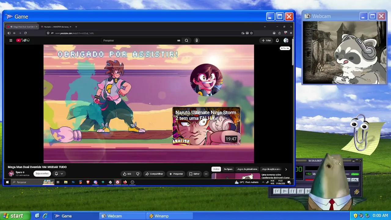The width and height of the screenshot is (391, 220).
Task: Click the browser back arrow
Action: click(14, 33)
